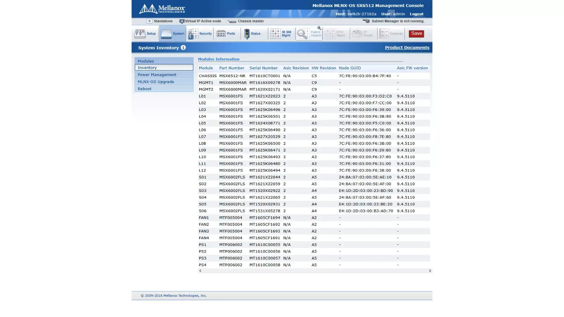Click the Subnet Manager warning icon
The height and width of the screenshot is (317, 564).
pos(366,21)
